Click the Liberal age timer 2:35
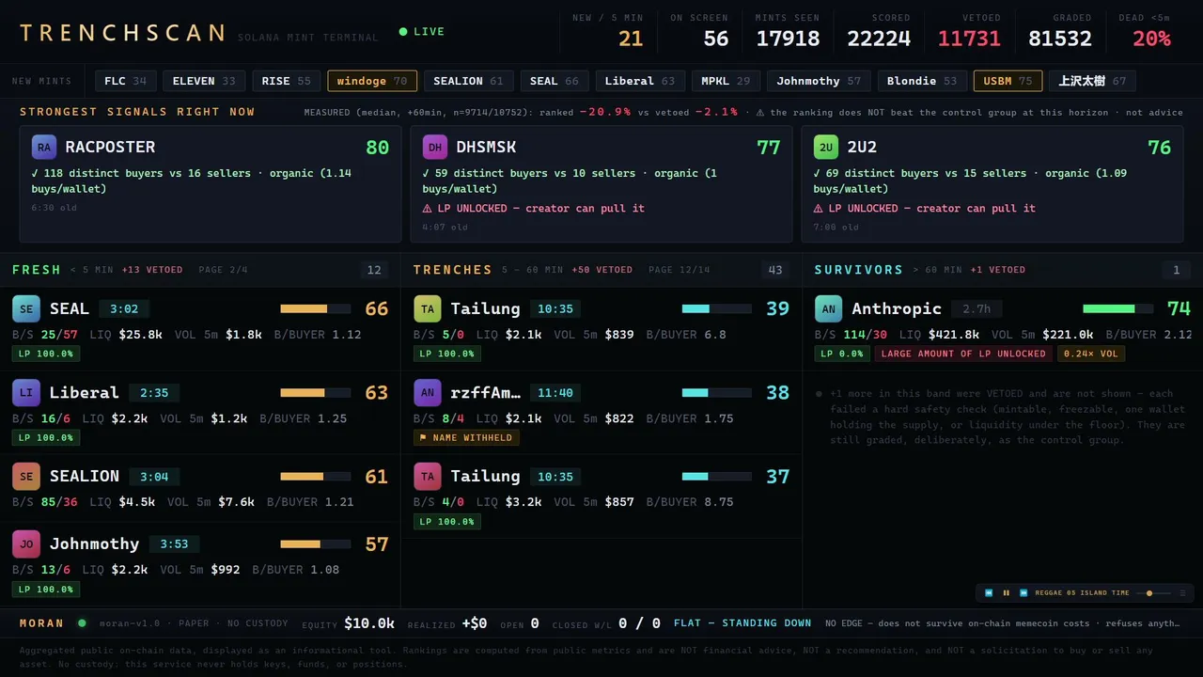Image resolution: width=1203 pixels, height=677 pixels. [154, 393]
